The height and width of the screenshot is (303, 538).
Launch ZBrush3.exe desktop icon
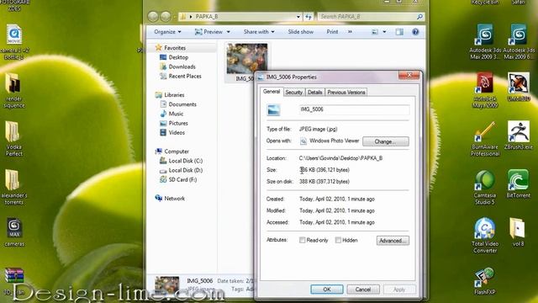(519, 135)
